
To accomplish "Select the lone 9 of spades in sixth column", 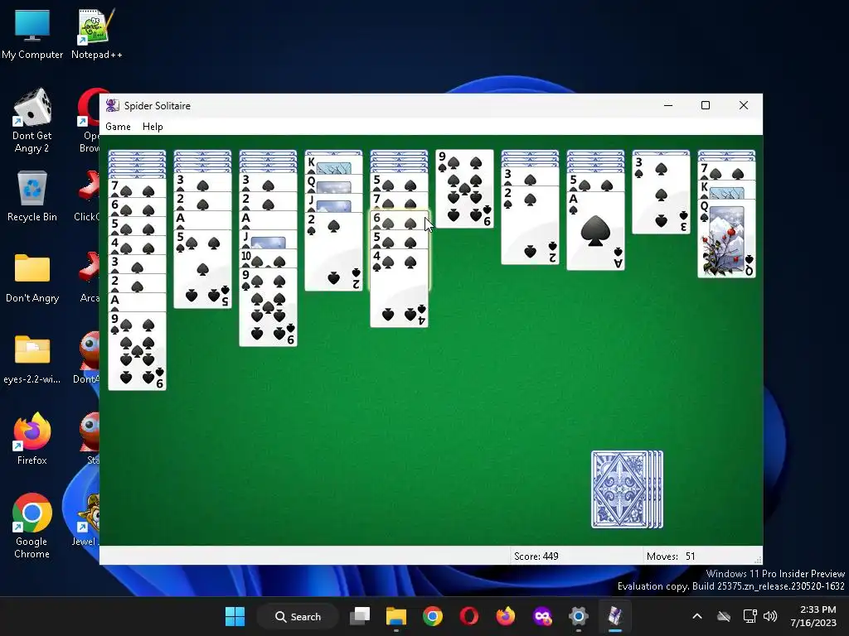I will [464, 189].
